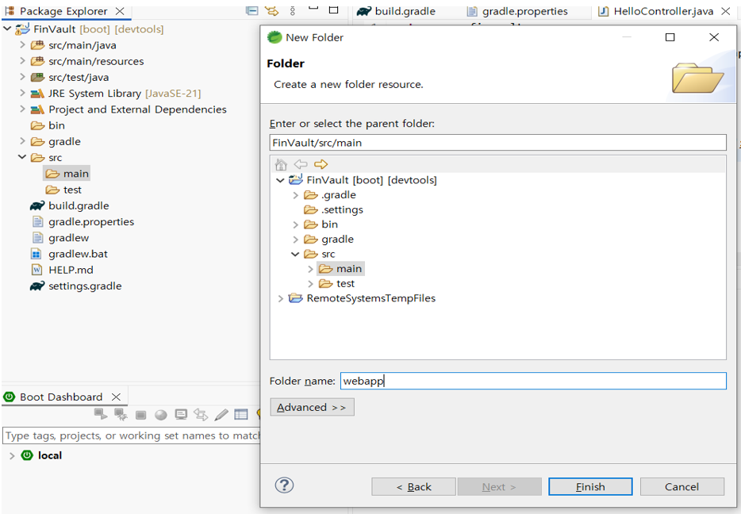Maximize the Package Explorer view
This screenshot has width=741, height=514.
coord(334,10)
